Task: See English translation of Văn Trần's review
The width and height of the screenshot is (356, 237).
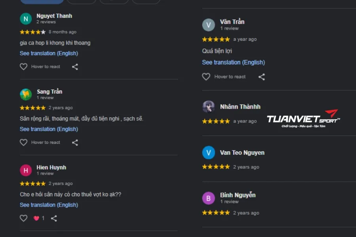Action: click(x=233, y=62)
